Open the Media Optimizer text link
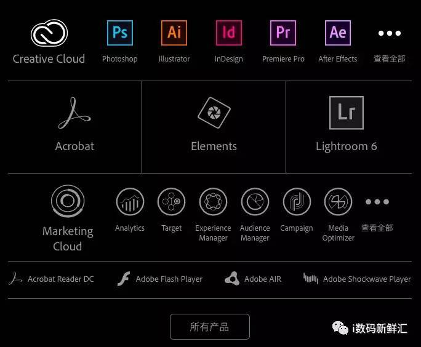This screenshot has width=421, height=347. tap(339, 233)
